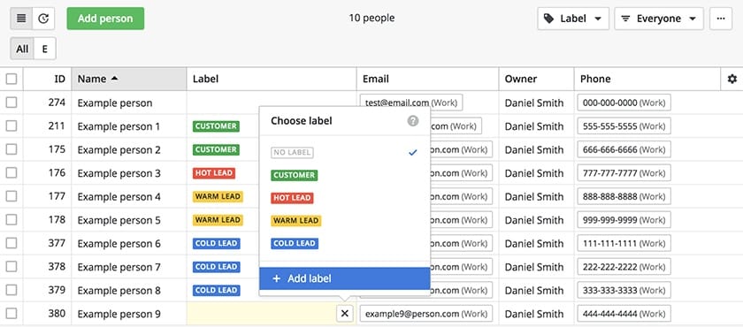
Task: Check the box for ID 378
Action: [11, 266]
